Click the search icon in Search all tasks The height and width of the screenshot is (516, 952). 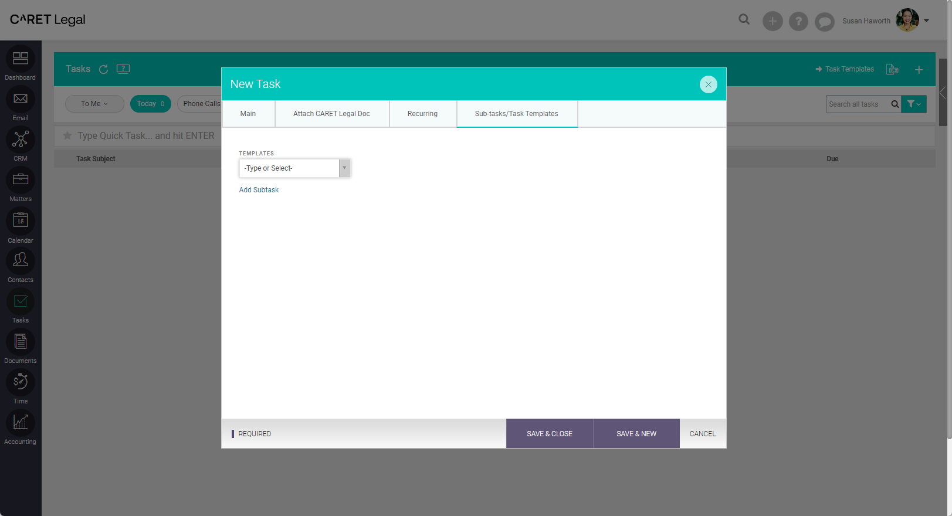tap(895, 104)
